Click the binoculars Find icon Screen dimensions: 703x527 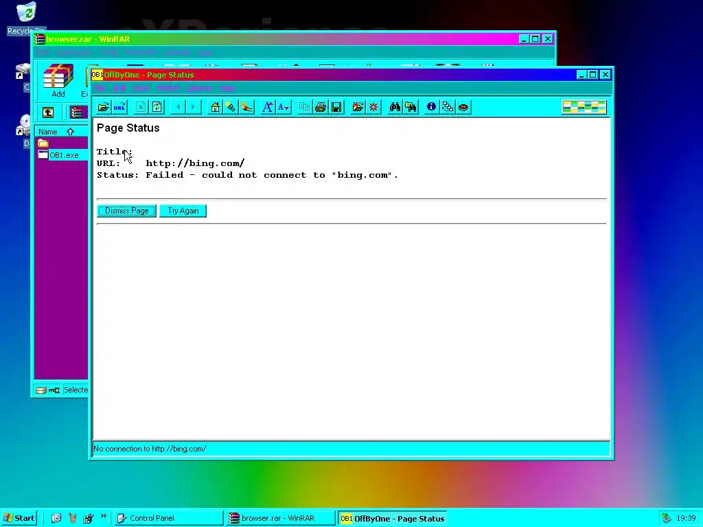pyautogui.click(x=395, y=107)
